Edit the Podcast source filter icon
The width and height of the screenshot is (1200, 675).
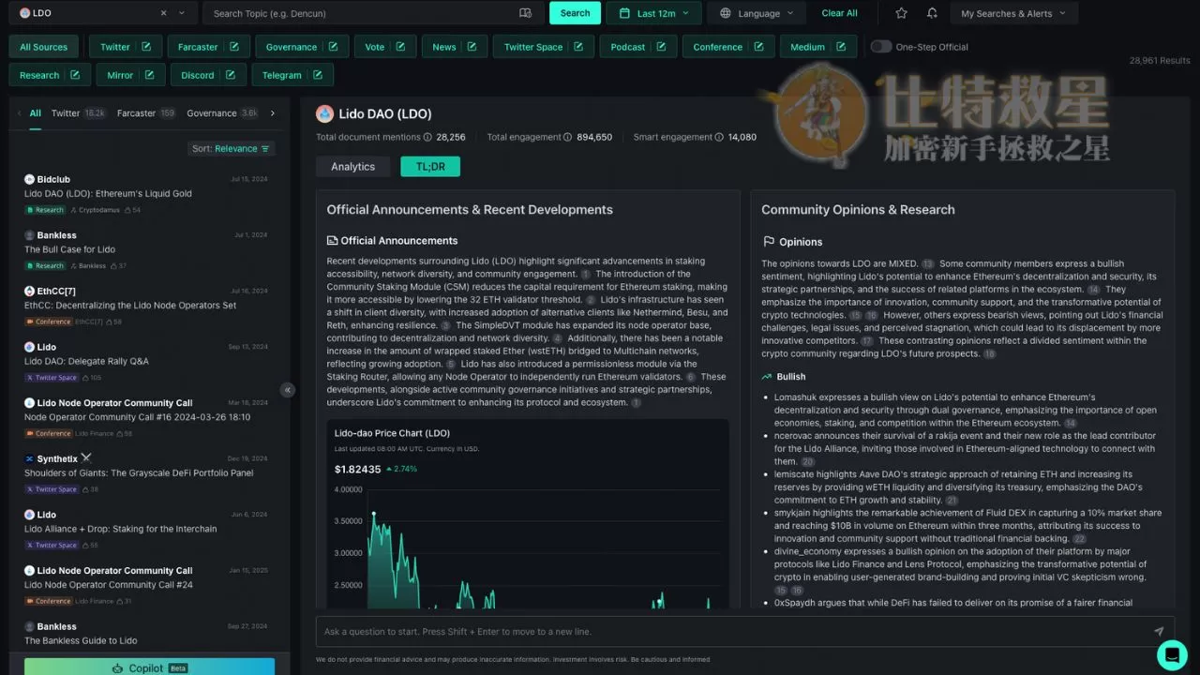(661, 47)
